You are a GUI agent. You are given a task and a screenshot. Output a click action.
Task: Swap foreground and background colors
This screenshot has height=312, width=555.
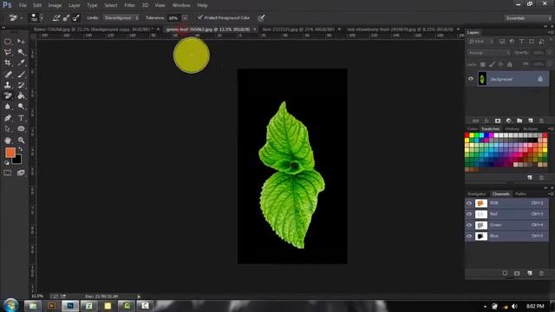pos(21,149)
